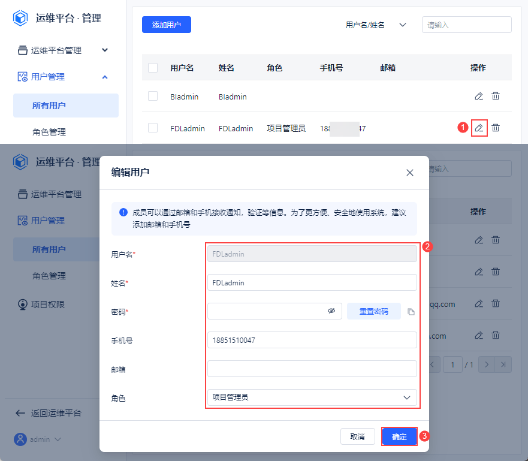Click the empty 邮箱 input field
This screenshot has height=461, width=528.
pyautogui.click(x=312, y=369)
